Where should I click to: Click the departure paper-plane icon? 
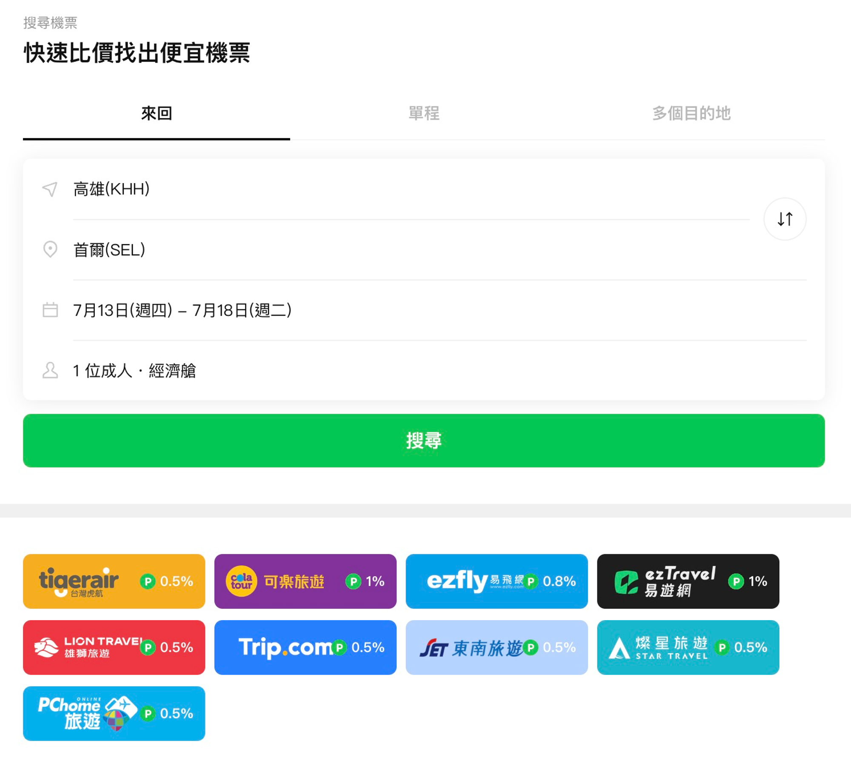coord(50,189)
